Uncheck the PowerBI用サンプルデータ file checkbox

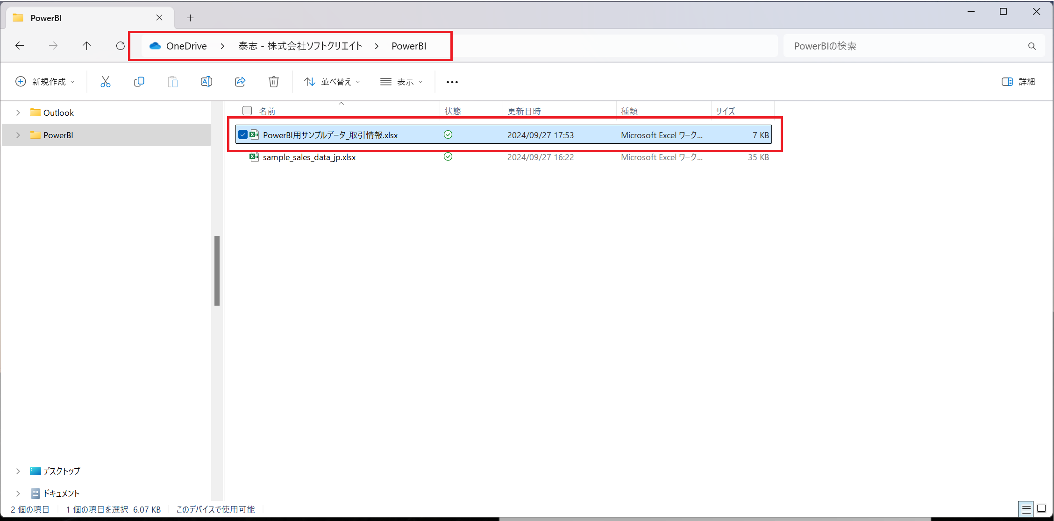pos(242,134)
